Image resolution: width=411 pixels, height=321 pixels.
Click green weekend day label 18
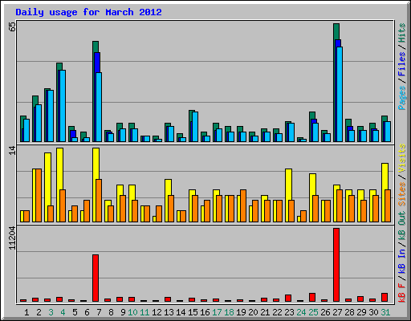(x=229, y=312)
